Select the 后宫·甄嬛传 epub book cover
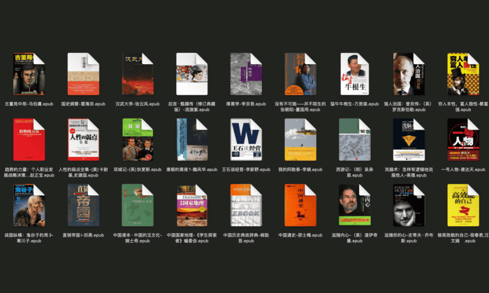The height and width of the screenshot is (293, 489). (x=191, y=75)
